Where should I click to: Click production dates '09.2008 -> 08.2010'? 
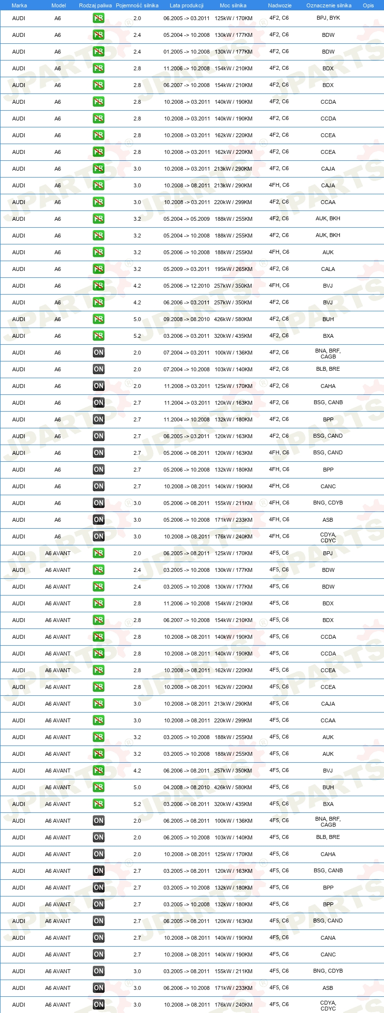pos(187,319)
